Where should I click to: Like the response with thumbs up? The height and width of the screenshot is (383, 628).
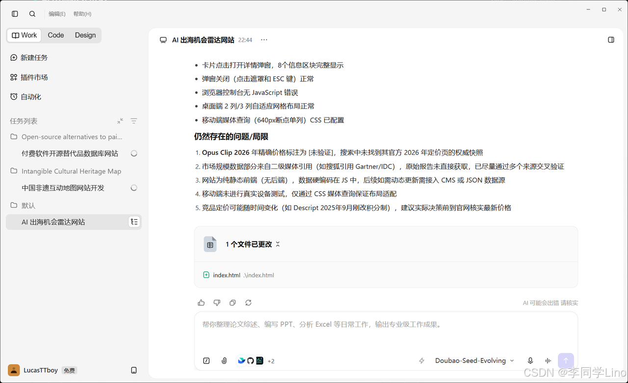coord(201,303)
